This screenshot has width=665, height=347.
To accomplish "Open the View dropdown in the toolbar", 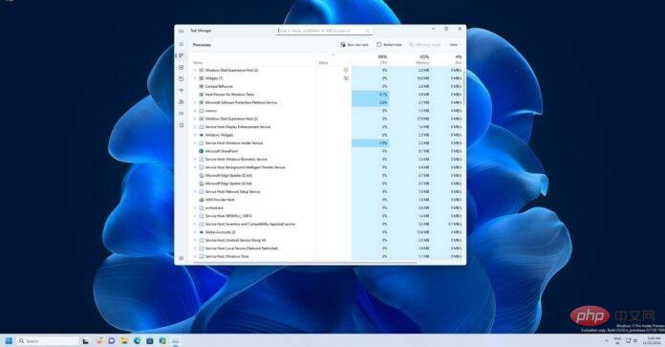I will click(x=455, y=45).
